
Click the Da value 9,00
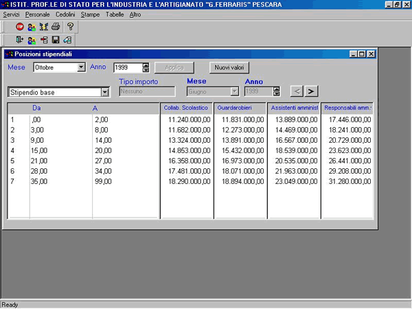click(x=37, y=140)
